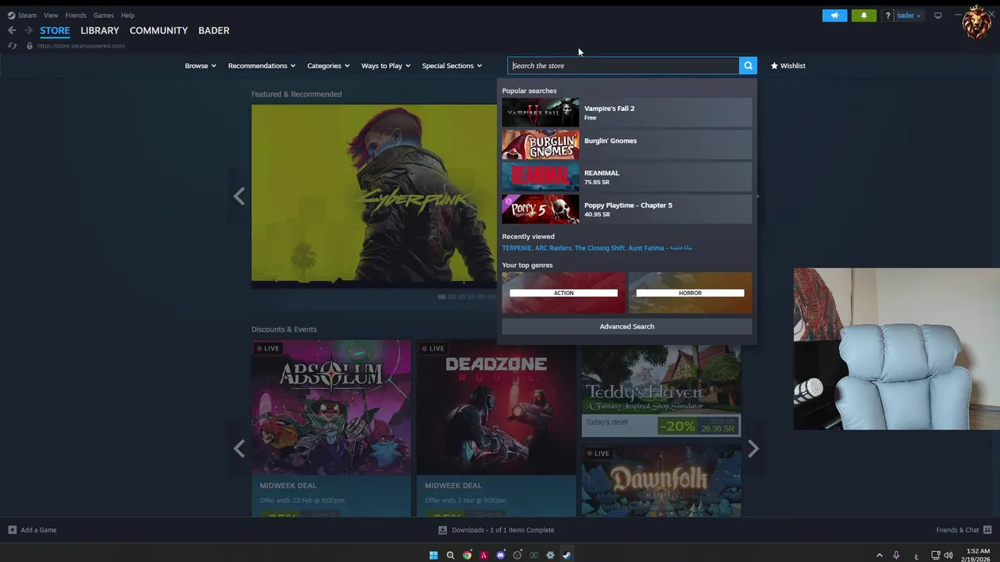Go back with the left arrow

click(x=12, y=30)
